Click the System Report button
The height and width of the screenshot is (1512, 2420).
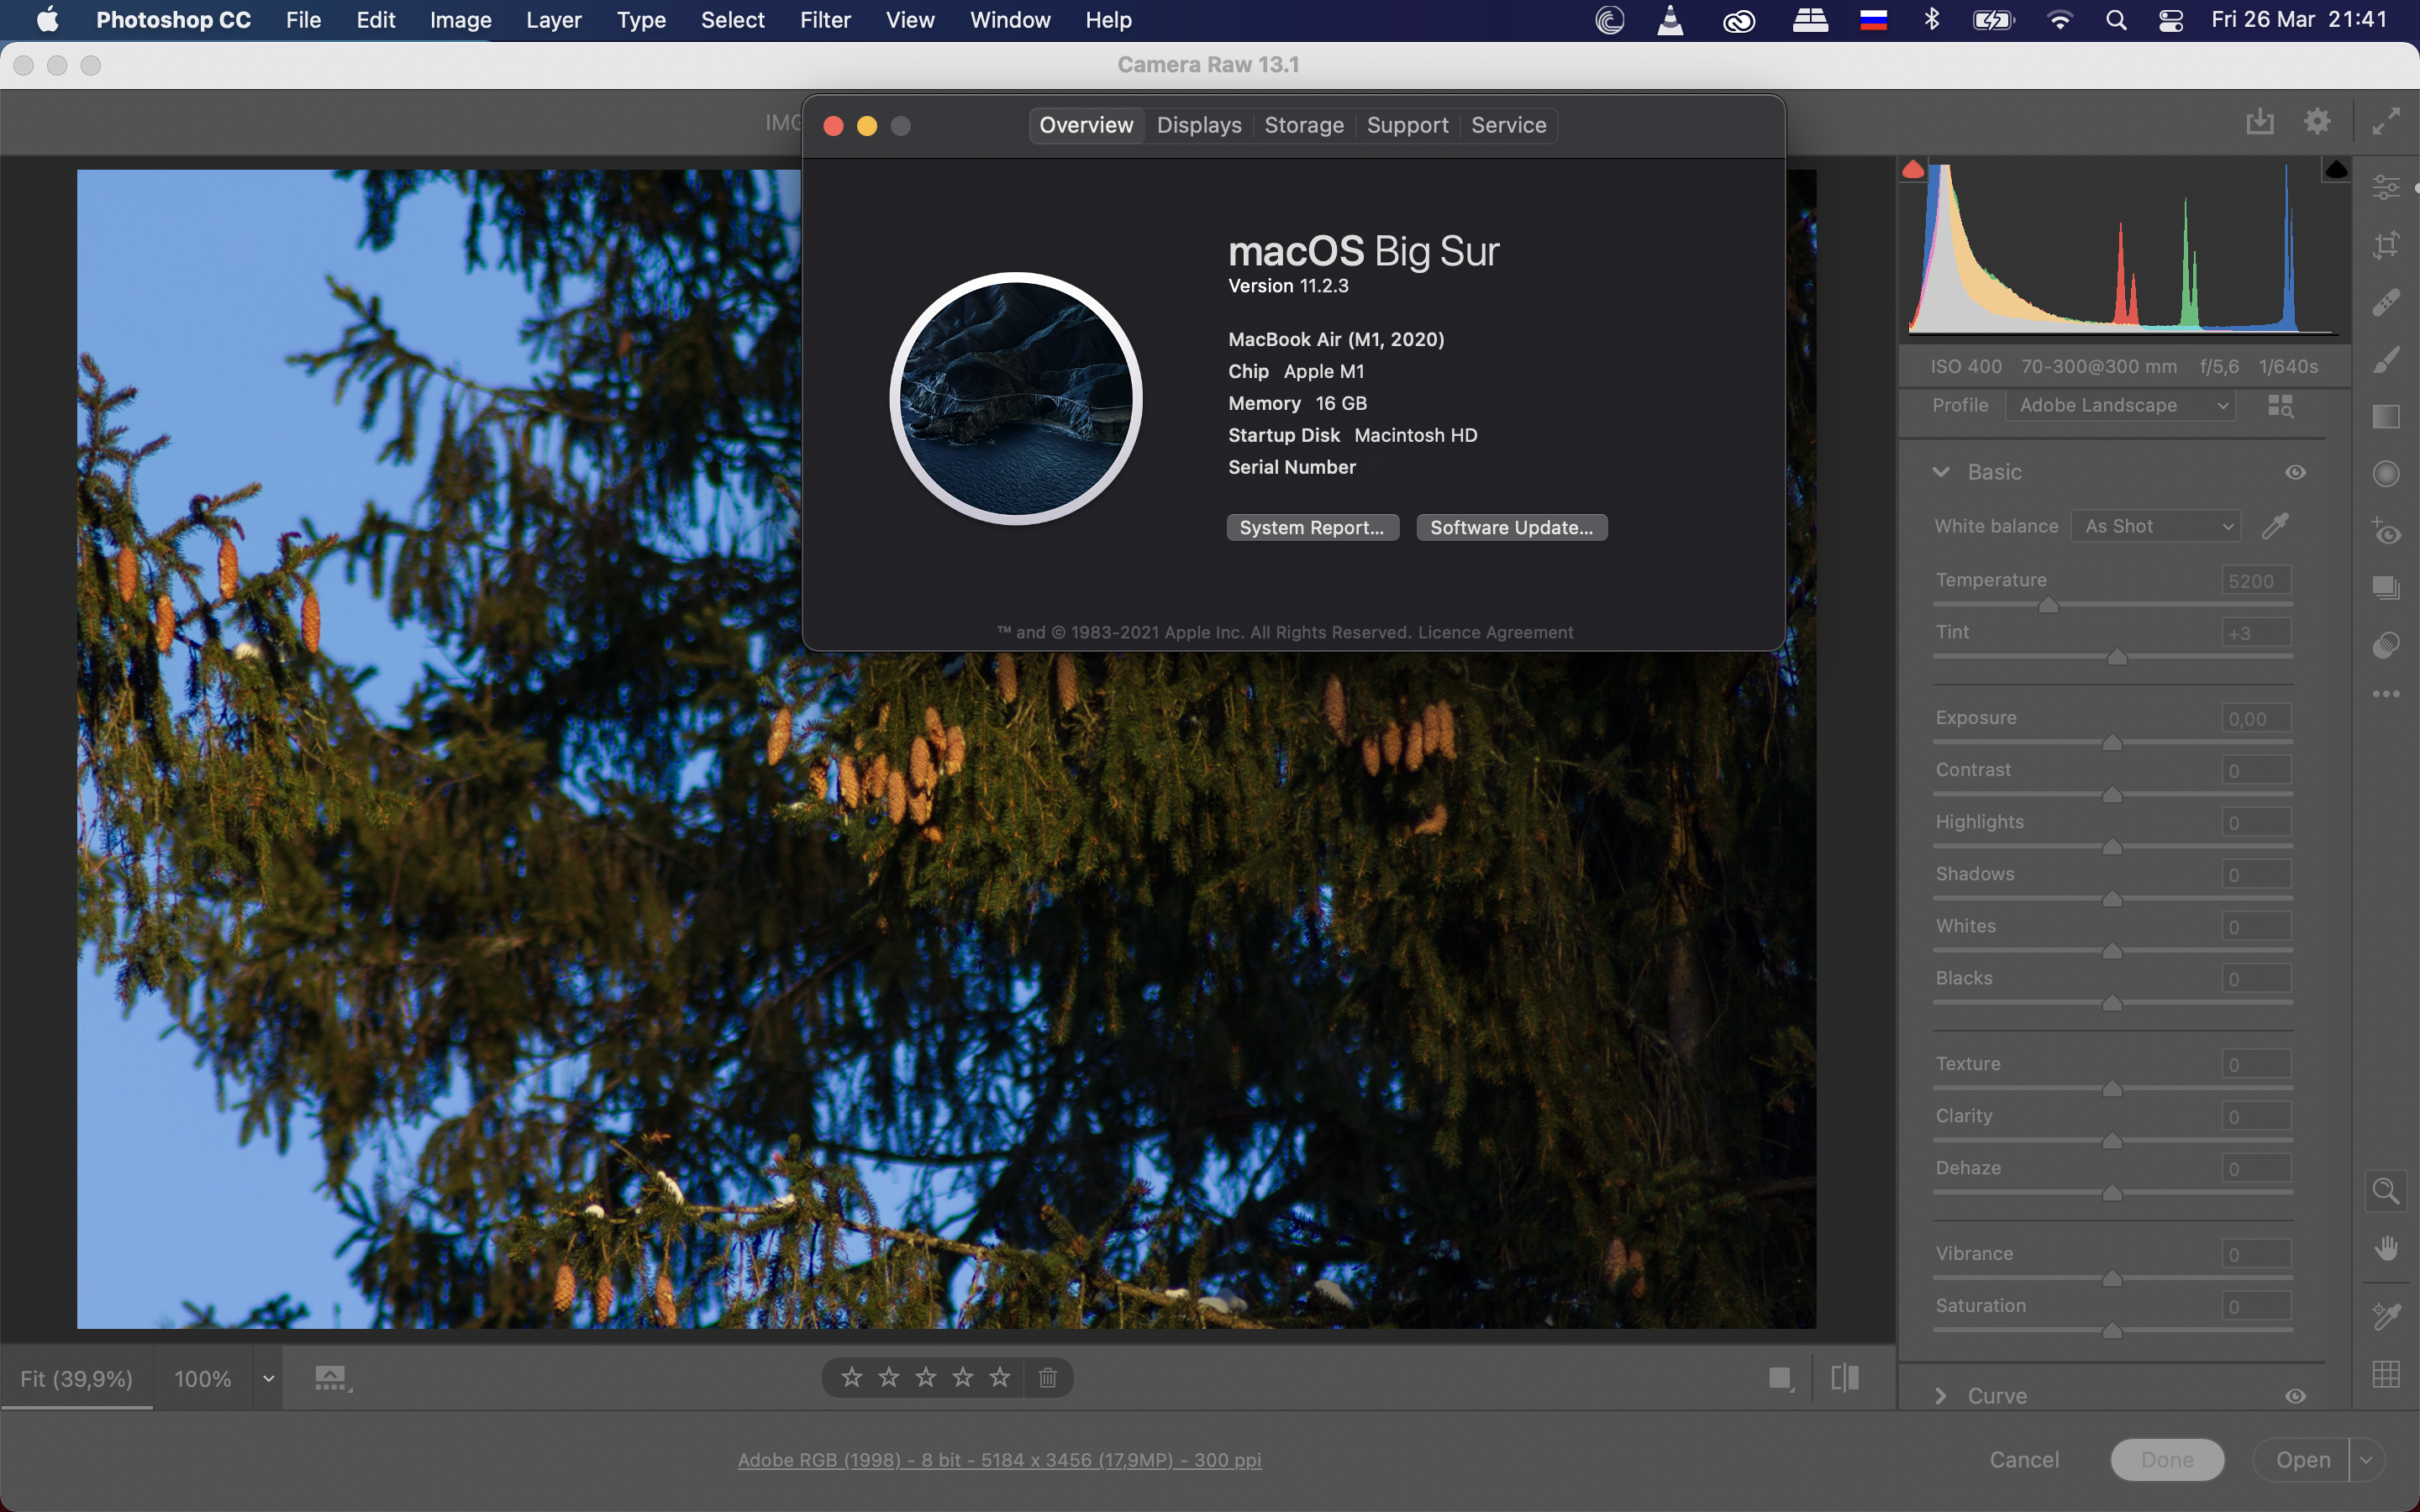(x=1311, y=527)
